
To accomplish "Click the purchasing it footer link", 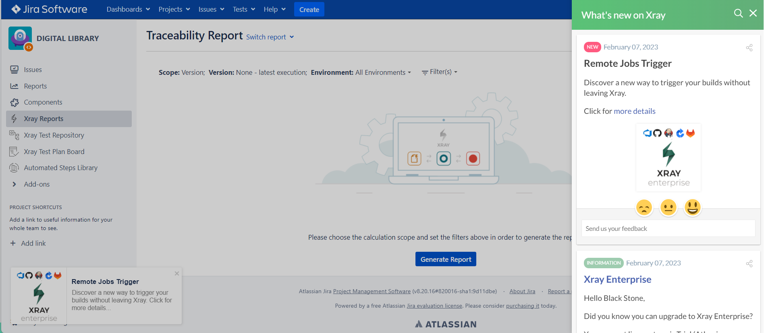I will click(523, 306).
